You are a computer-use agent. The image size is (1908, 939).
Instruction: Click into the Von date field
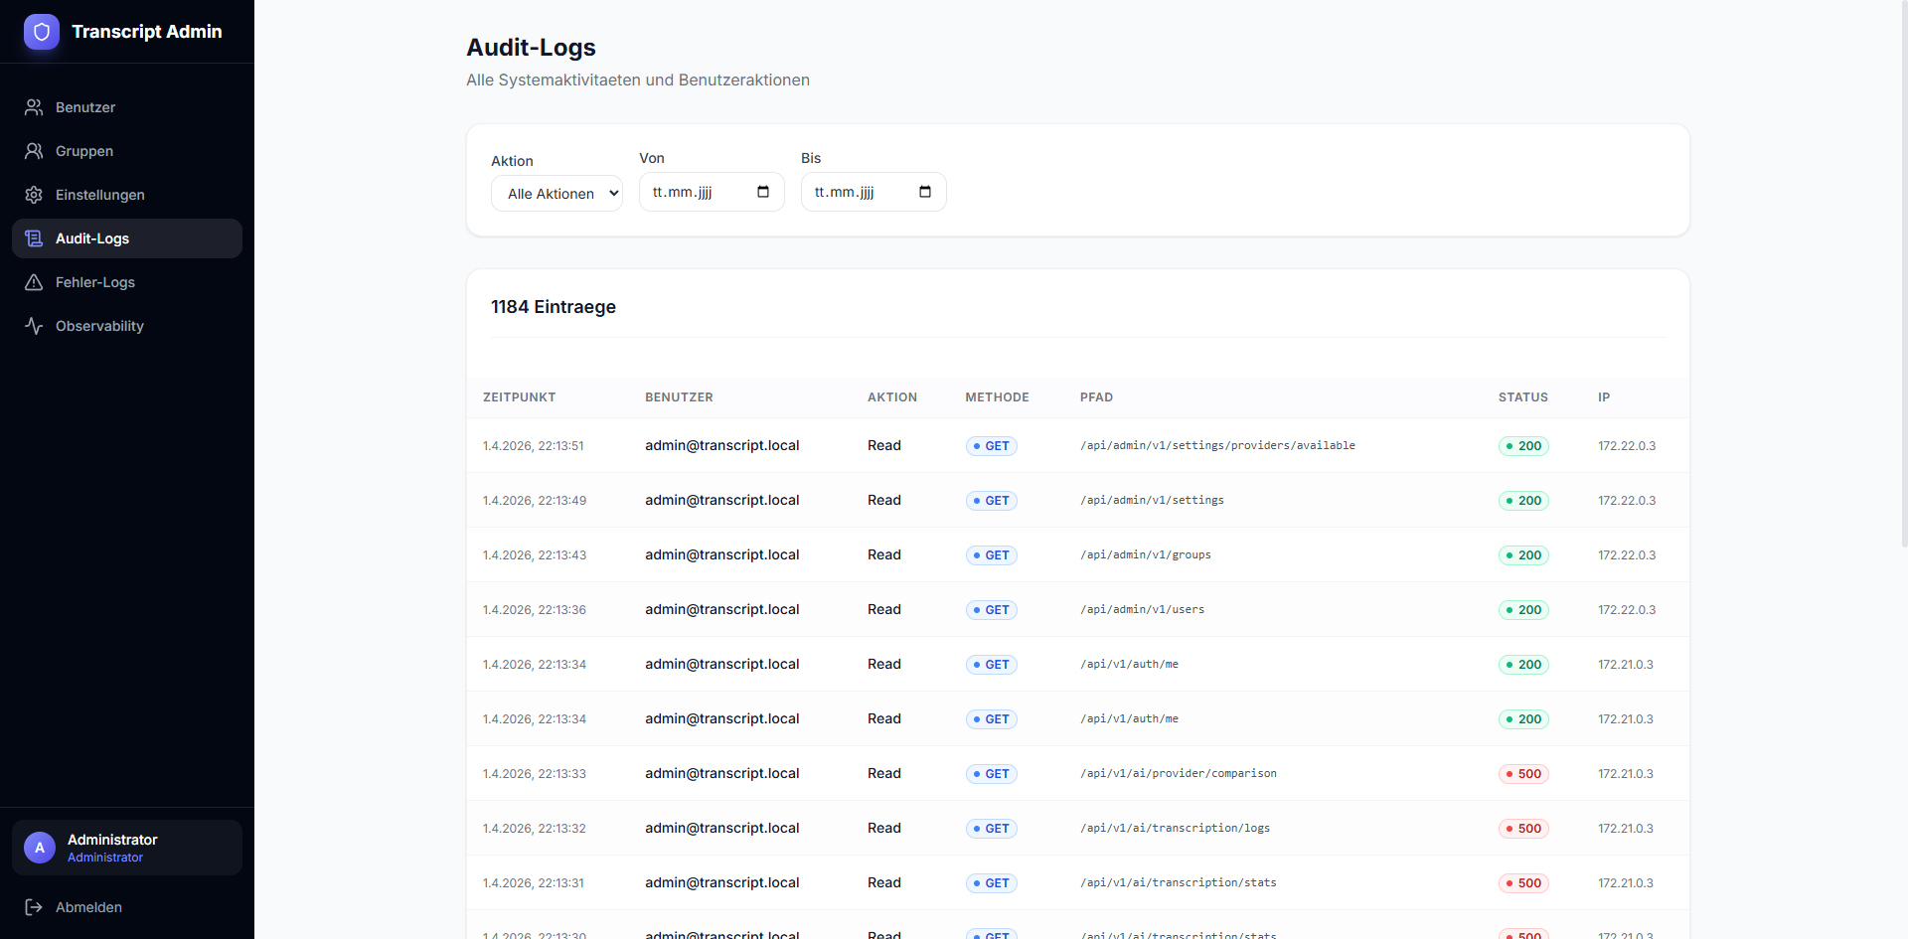(x=696, y=192)
